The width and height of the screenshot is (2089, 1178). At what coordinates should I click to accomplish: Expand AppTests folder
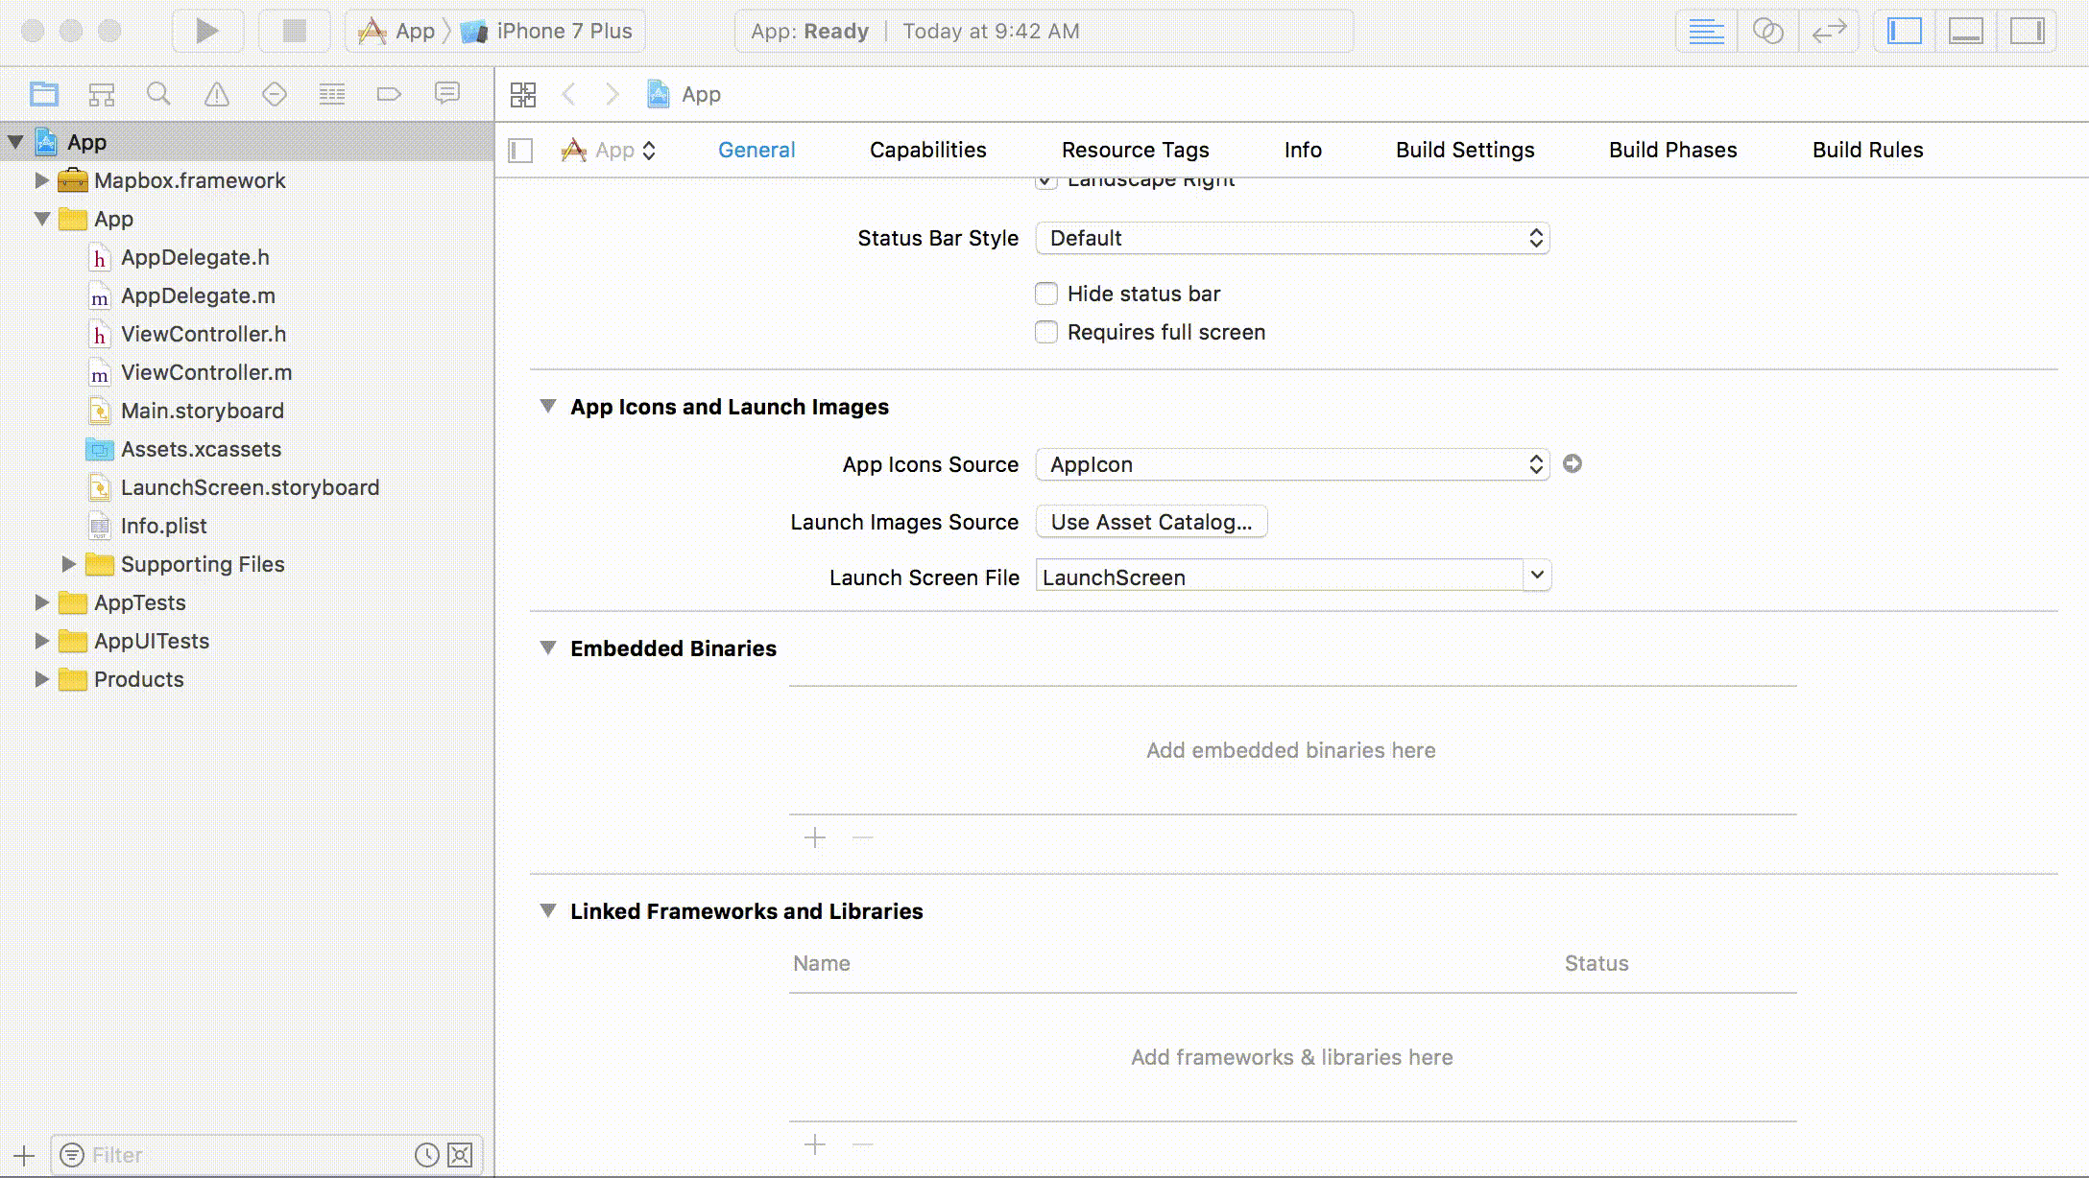click(x=41, y=602)
